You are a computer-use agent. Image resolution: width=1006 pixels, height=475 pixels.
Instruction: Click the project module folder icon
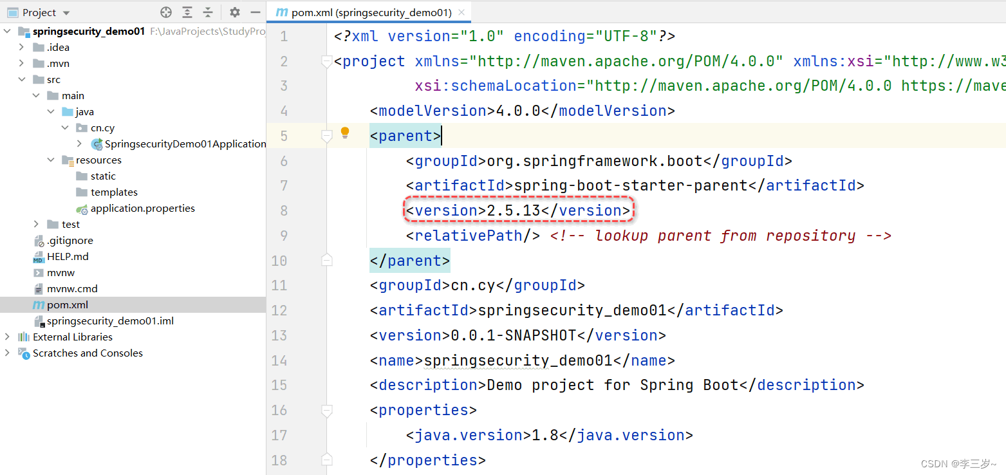(x=24, y=32)
